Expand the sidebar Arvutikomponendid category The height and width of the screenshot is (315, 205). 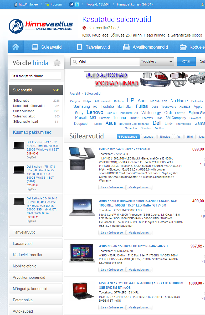pyautogui.click(x=36, y=277)
